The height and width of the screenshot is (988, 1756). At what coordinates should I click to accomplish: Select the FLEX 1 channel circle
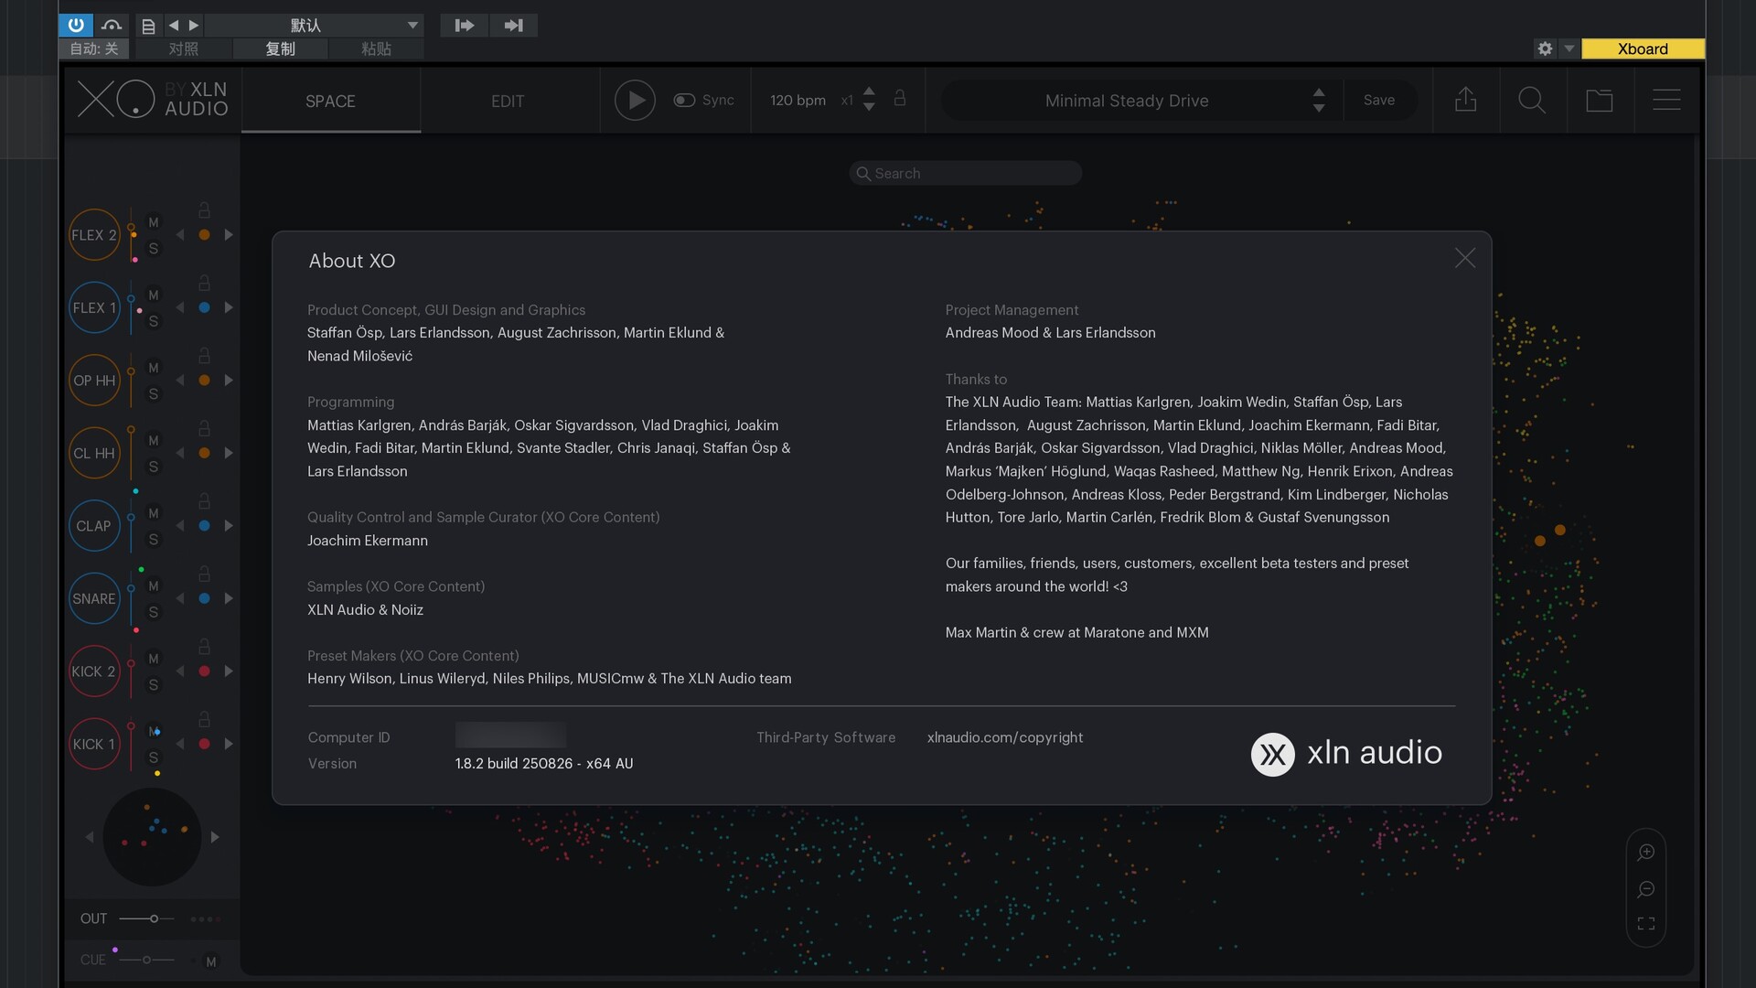pos(94,307)
